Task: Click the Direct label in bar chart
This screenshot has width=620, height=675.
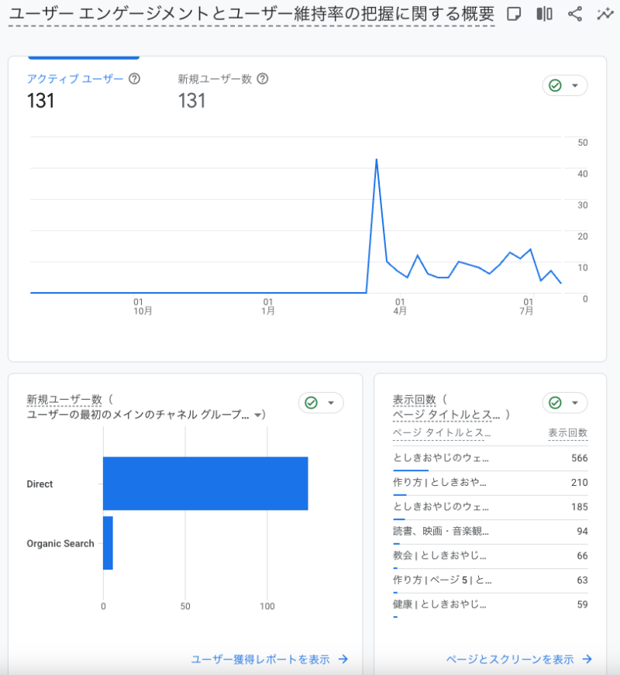Action: [40, 484]
